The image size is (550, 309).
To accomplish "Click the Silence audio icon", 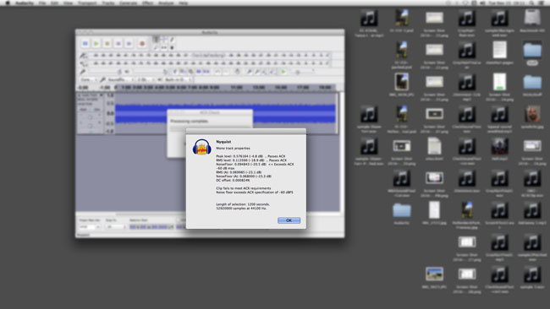I will [x=206, y=72].
